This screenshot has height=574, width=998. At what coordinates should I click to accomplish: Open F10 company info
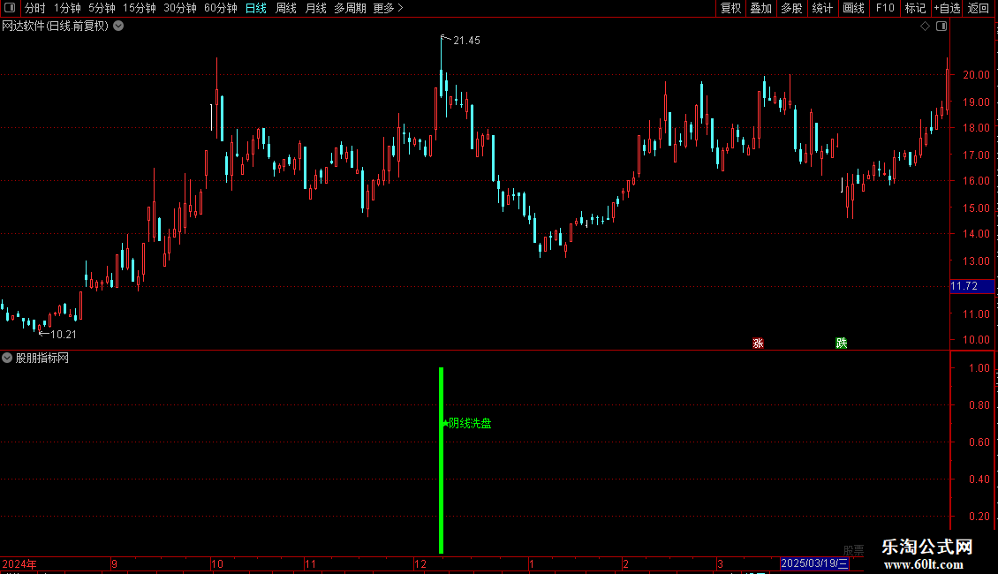click(x=885, y=8)
